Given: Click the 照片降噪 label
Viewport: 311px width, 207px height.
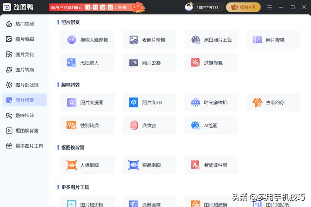Looking at the screenshot, I should tap(275, 40).
